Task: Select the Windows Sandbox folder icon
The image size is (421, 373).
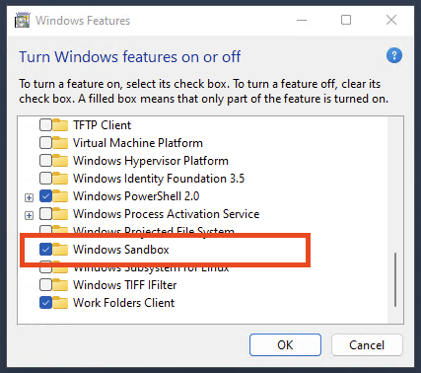Action: click(x=60, y=250)
